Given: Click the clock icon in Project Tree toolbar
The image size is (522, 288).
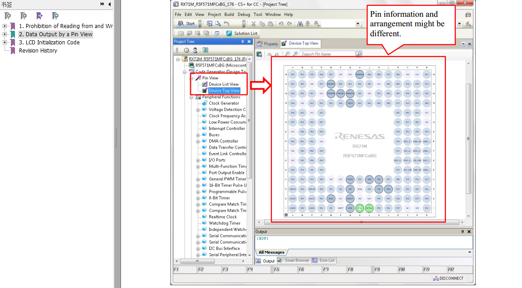Looking at the screenshot, I should click(186, 50).
